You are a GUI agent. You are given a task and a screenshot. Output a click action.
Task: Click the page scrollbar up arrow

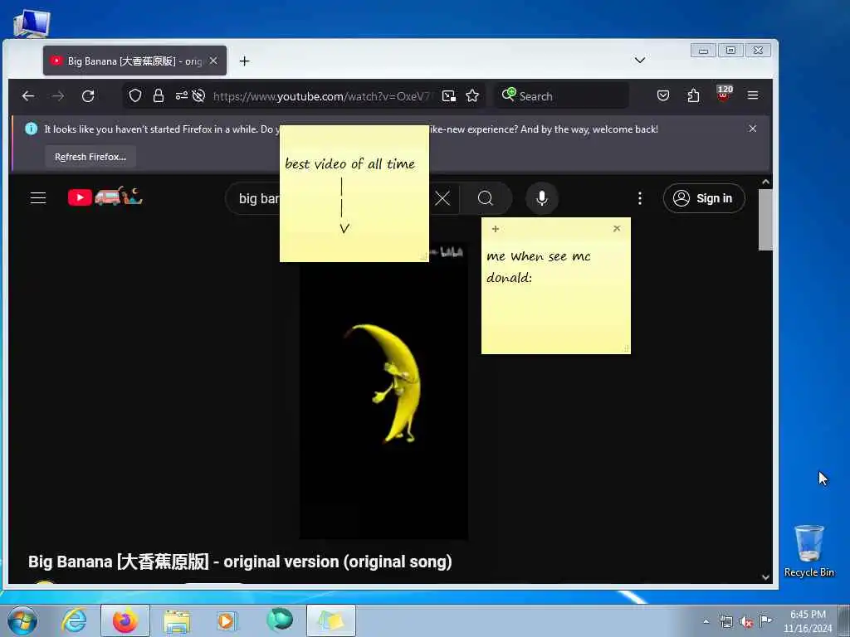coord(765,182)
